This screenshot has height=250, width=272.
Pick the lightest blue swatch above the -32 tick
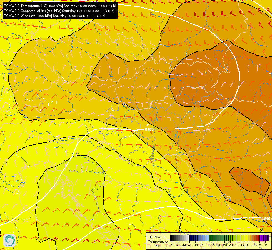pyautogui.click(x=208, y=238)
